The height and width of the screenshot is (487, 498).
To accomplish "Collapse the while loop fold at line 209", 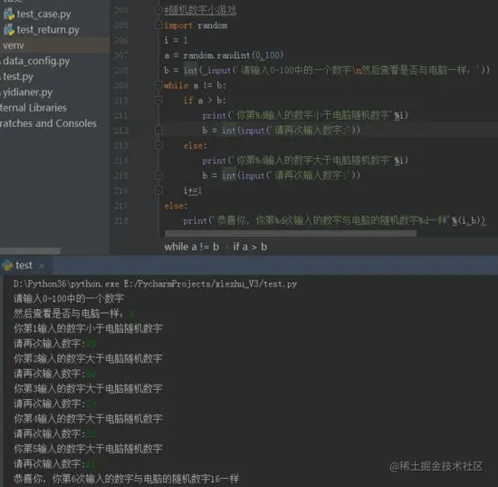I will point(158,85).
